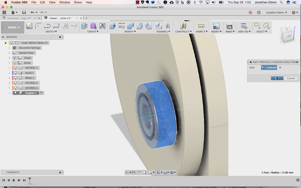Viewport: 301px width, 188px height.
Task: Open the Measure tool under Inspect
Action: pos(201,26)
